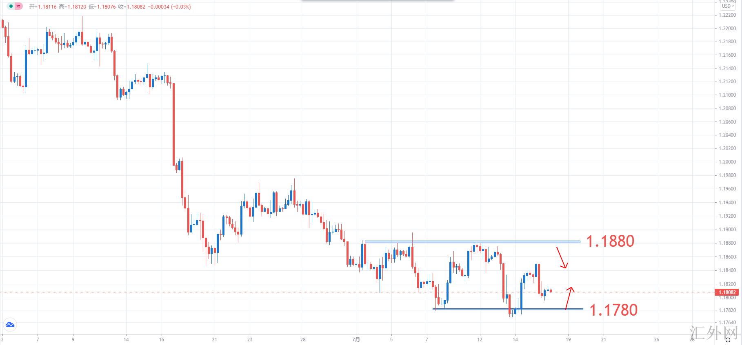Click the TradingView cloud logo

point(10,325)
